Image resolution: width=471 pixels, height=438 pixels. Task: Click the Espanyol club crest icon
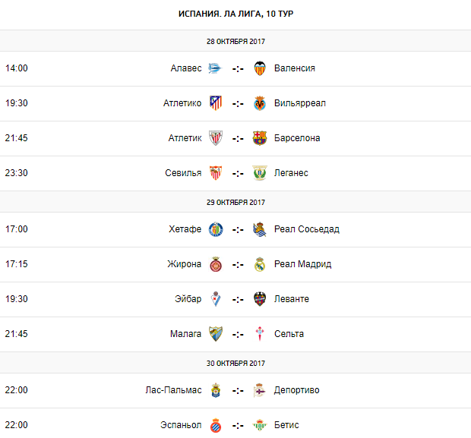tap(216, 425)
